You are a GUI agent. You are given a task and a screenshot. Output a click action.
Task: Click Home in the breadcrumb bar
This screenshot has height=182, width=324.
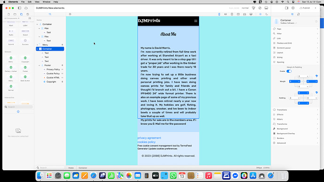click(x=71, y=168)
